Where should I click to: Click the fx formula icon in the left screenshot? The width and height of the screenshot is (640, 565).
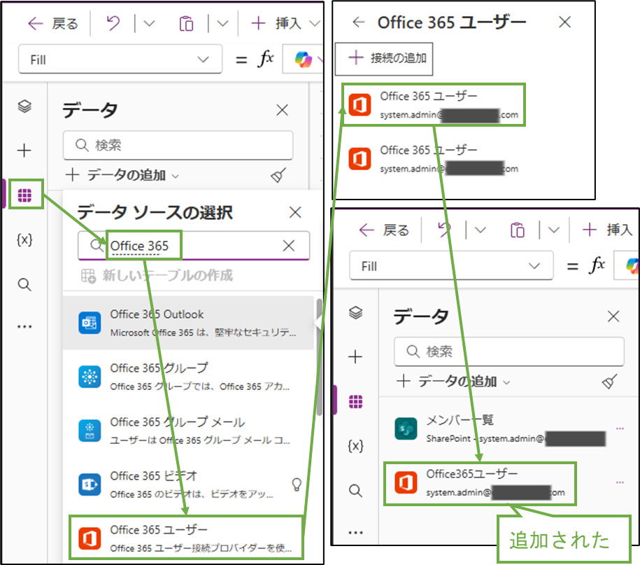pyautogui.click(x=266, y=59)
